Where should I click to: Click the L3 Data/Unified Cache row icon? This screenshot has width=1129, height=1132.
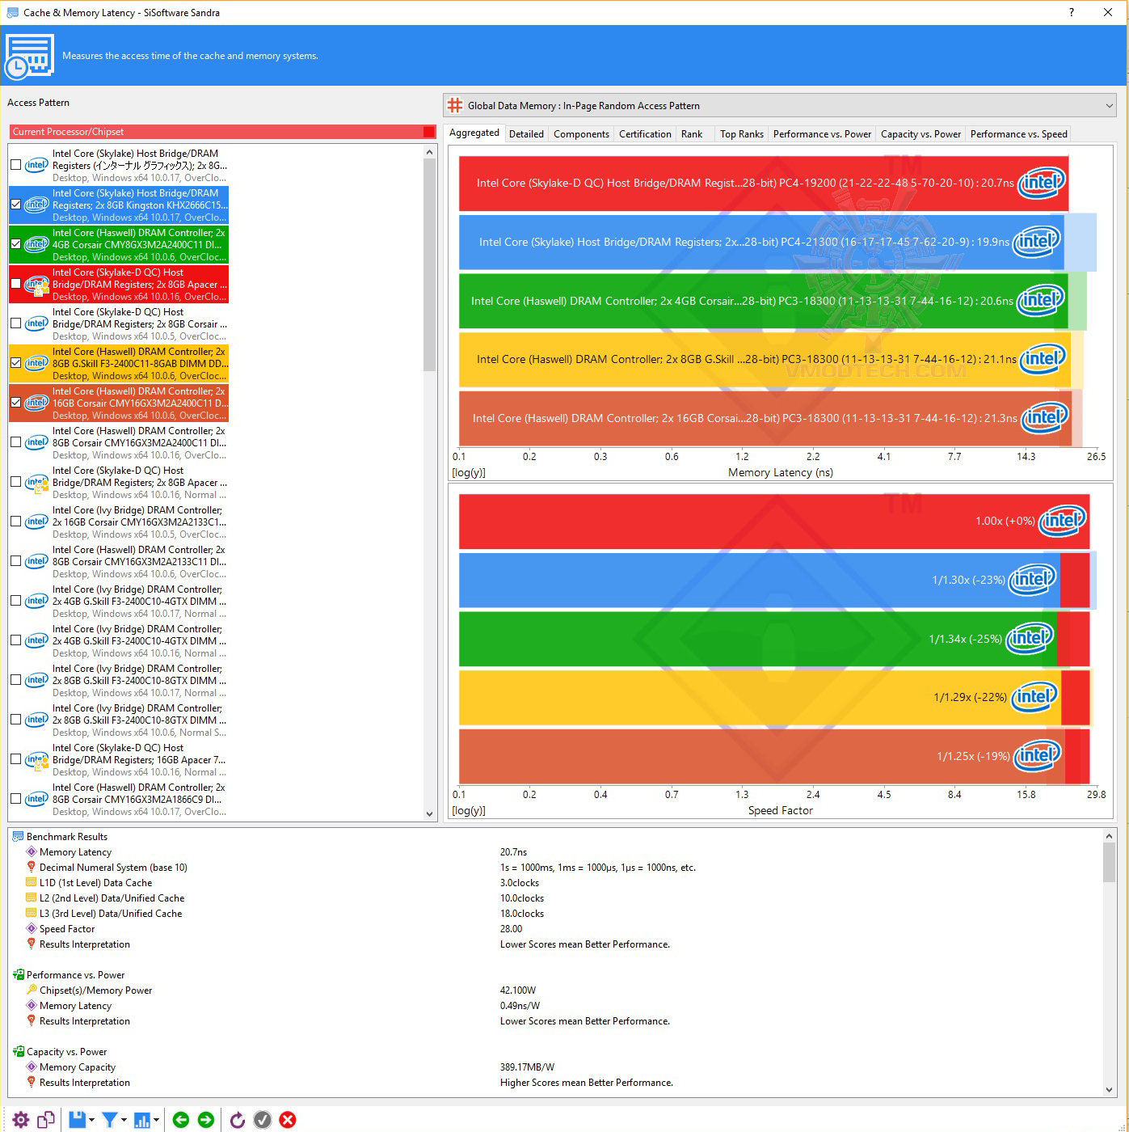(x=32, y=914)
